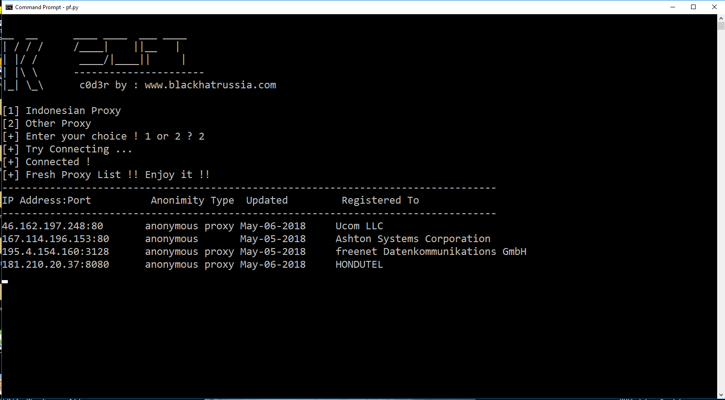Click the title bar text 'Command Prompt - pf.py'
725x400 pixels.
click(47, 7)
